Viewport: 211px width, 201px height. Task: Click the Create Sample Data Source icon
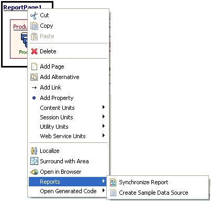[x=113, y=193]
